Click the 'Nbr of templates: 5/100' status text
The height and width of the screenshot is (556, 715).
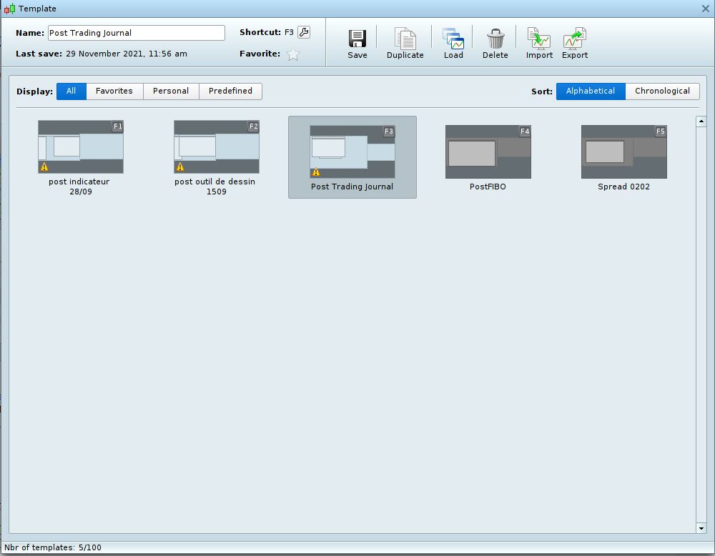[x=53, y=547]
